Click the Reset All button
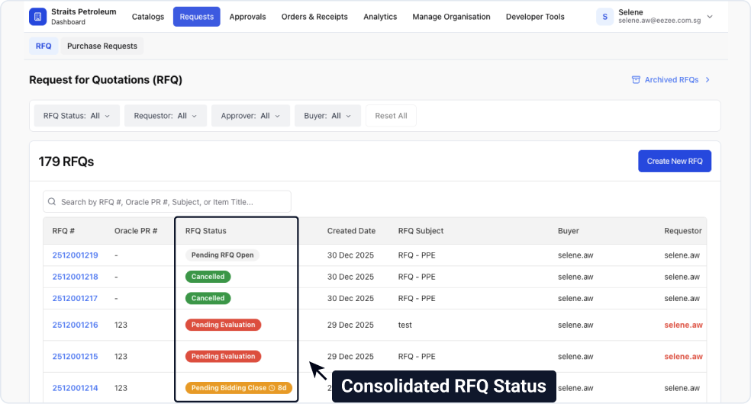 (x=391, y=116)
